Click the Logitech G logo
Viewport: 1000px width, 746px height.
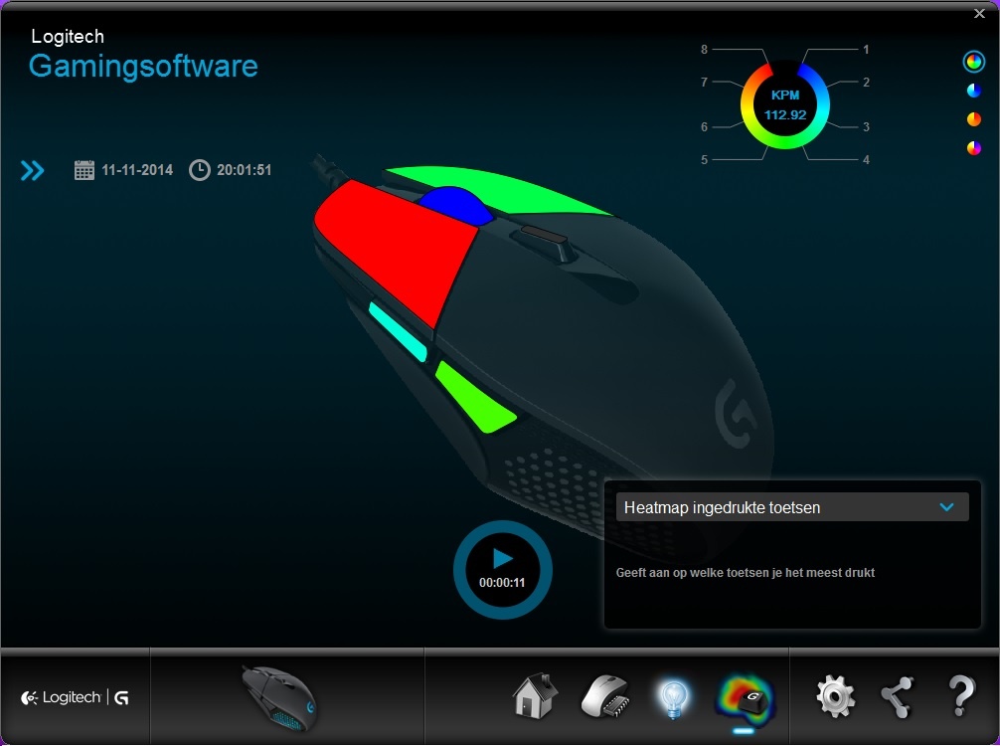76,697
